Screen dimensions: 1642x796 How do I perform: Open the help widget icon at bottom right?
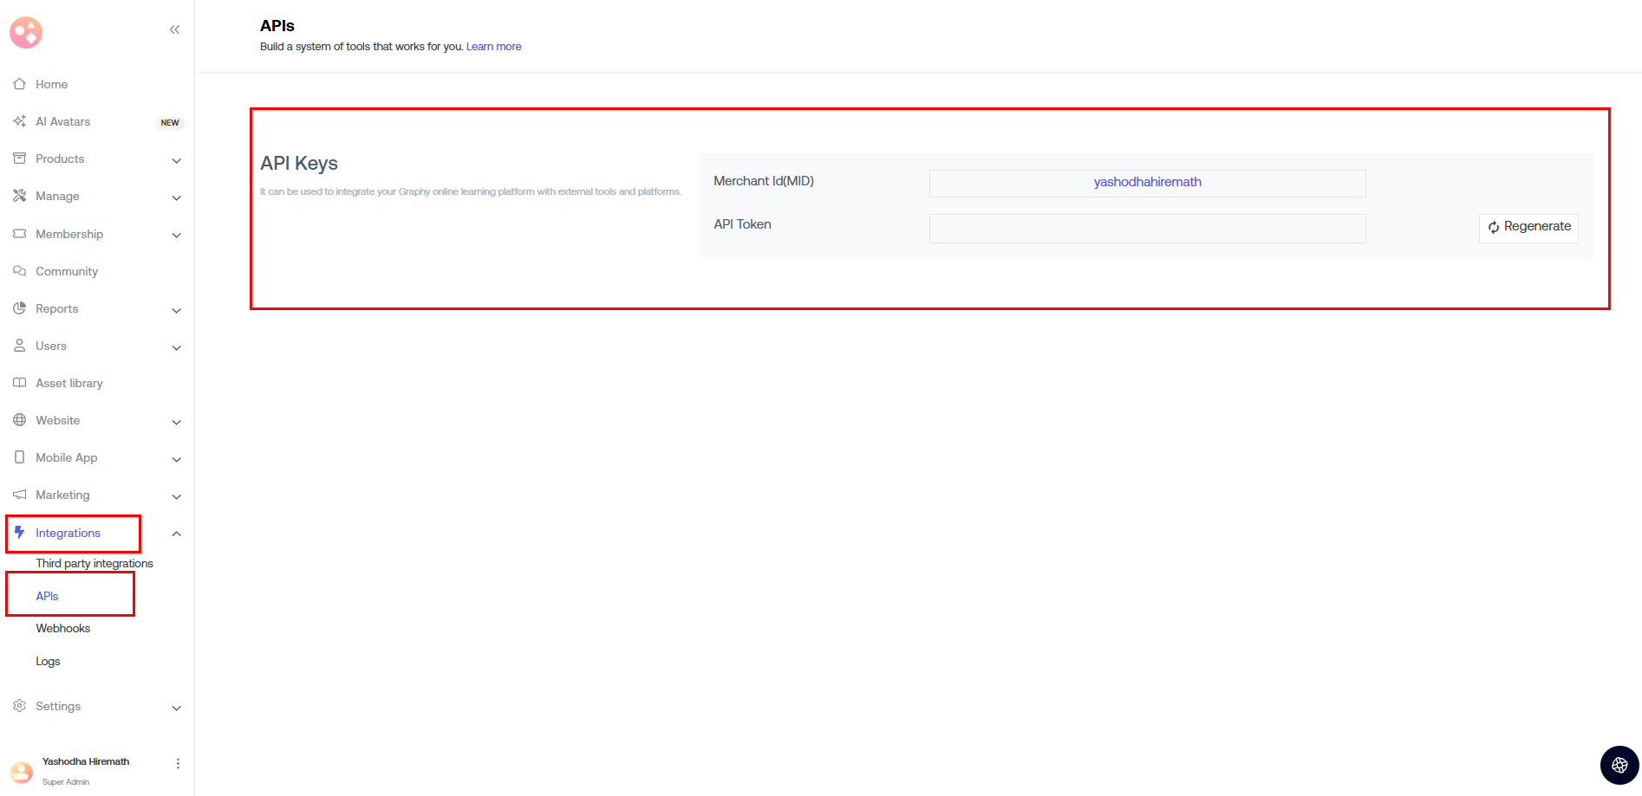[x=1619, y=765]
